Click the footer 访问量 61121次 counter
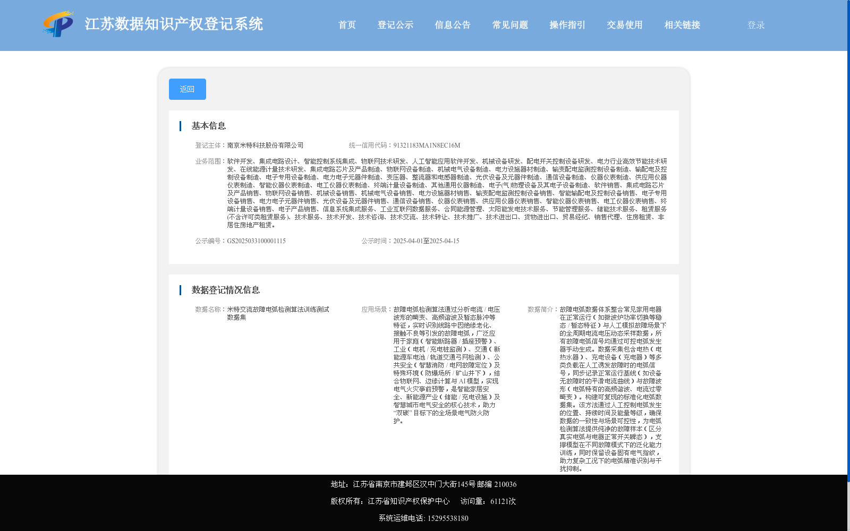 [x=488, y=501]
